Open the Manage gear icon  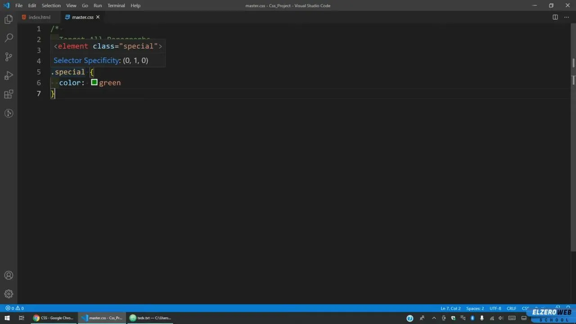[x=9, y=294]
